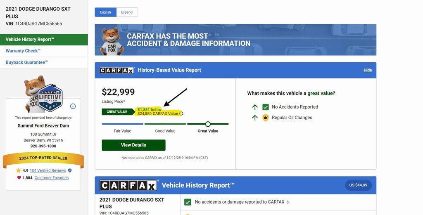This screenshot has height=215, width=423.
Task: Click the info icon in dealer card
Action: tap(73, 106)
